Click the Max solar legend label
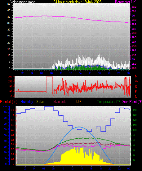This screenshot has width=142, height=171. click(x=60, y=102)
